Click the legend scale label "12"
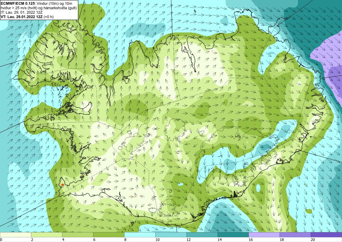342x242 pixels. pyautogui.click(x=188, y=240)
